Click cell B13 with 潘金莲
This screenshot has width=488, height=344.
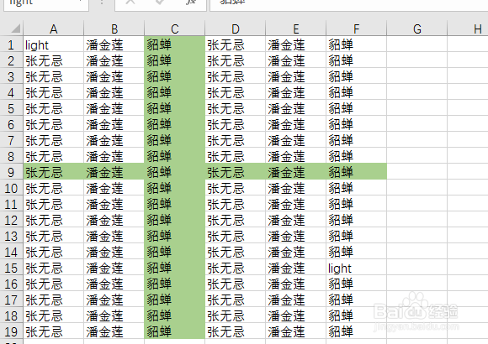click(x=114, y=236)
